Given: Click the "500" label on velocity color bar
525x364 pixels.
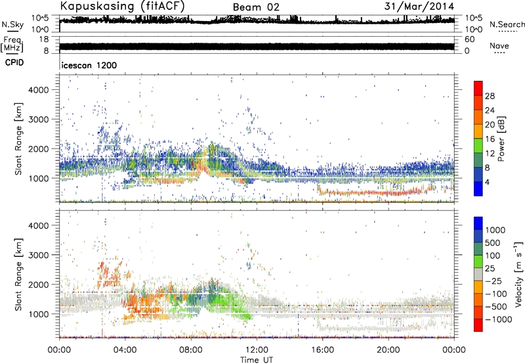Looking at the screenshot, I should pos(494,242).
